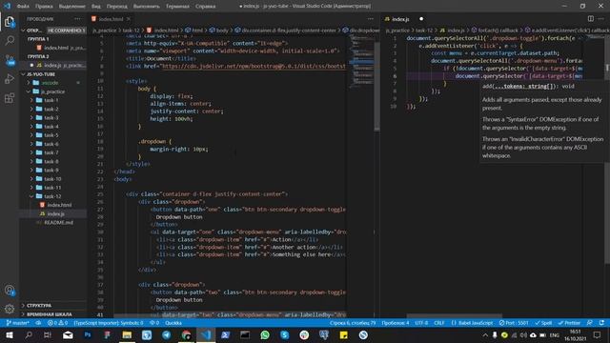The width and height of the screenshot is (610, 343).
Task: Collapse the task-12 folder
Action: coord(53,196)
